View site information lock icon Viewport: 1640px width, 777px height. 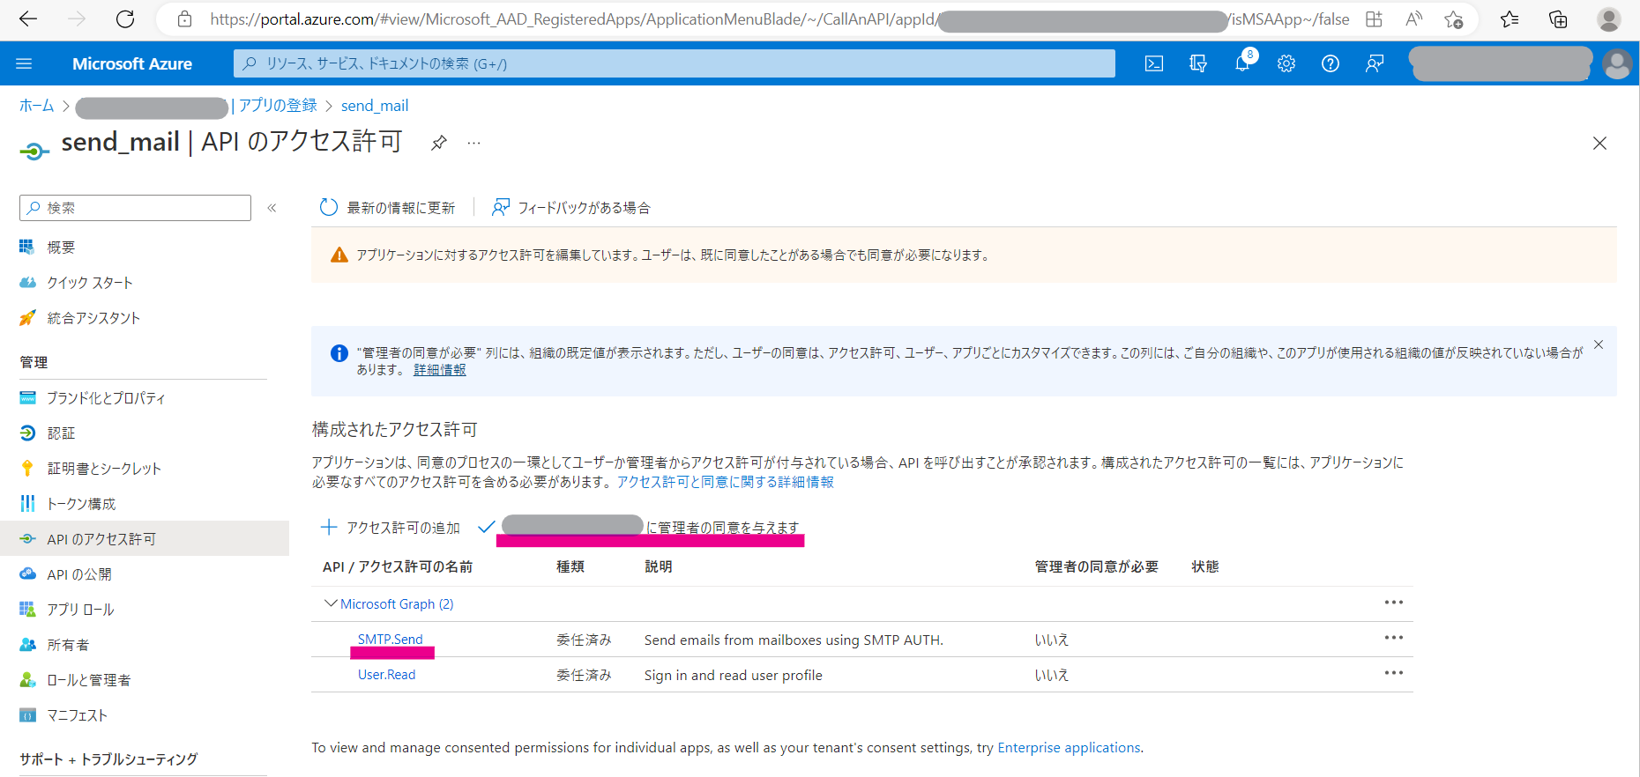click(x=184, y=19)
